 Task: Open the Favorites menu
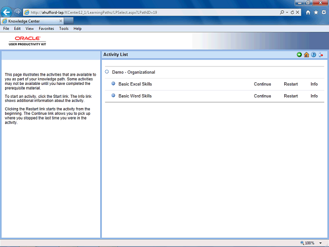pos(46,29)
